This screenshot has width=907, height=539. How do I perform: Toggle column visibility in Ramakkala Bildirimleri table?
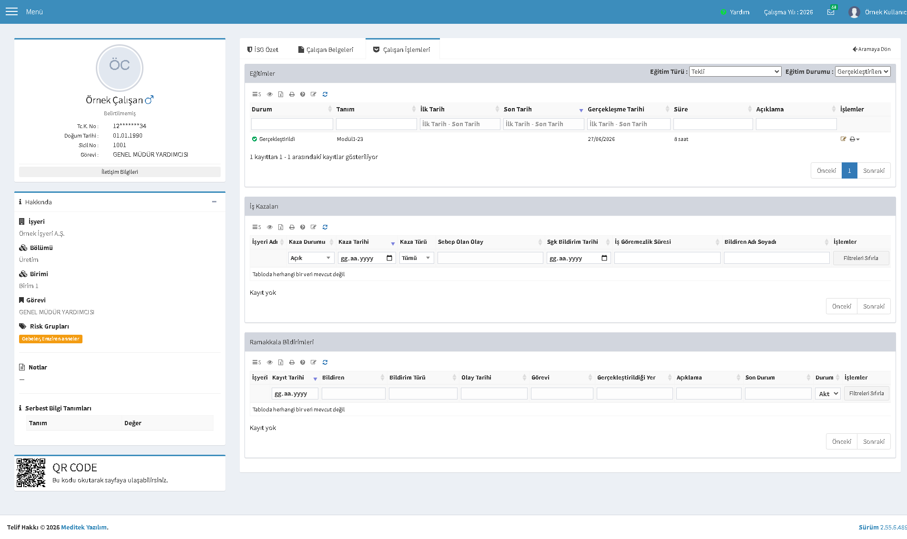click(x=270, y=362)
